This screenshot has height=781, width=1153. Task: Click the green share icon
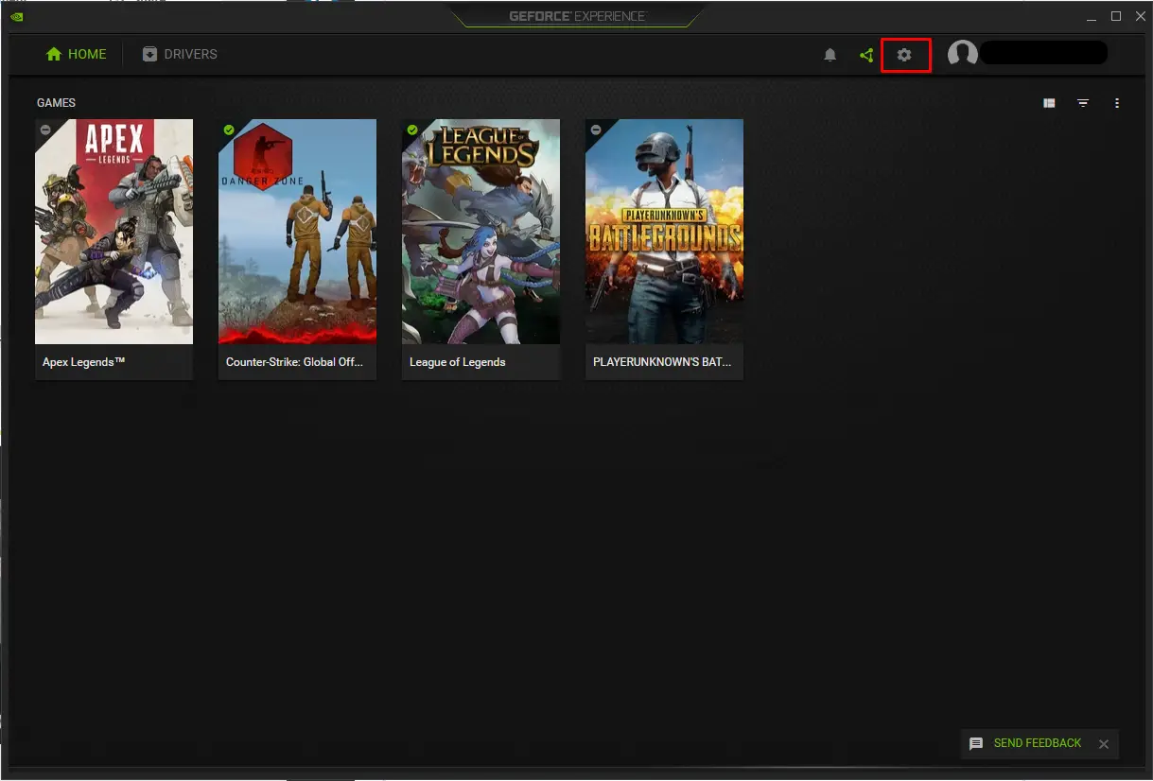click(866, 55)
